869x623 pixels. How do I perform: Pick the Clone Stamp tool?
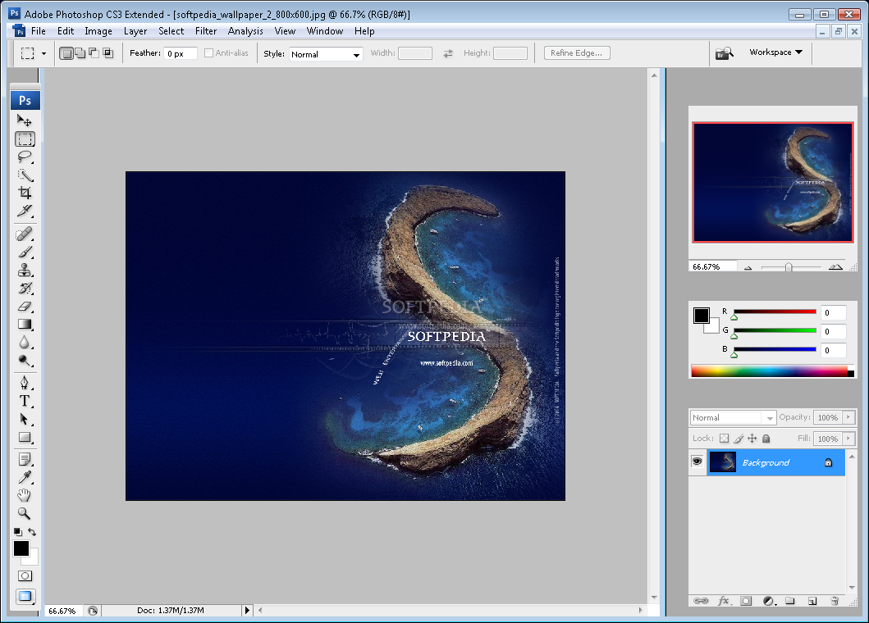[25, 270]
